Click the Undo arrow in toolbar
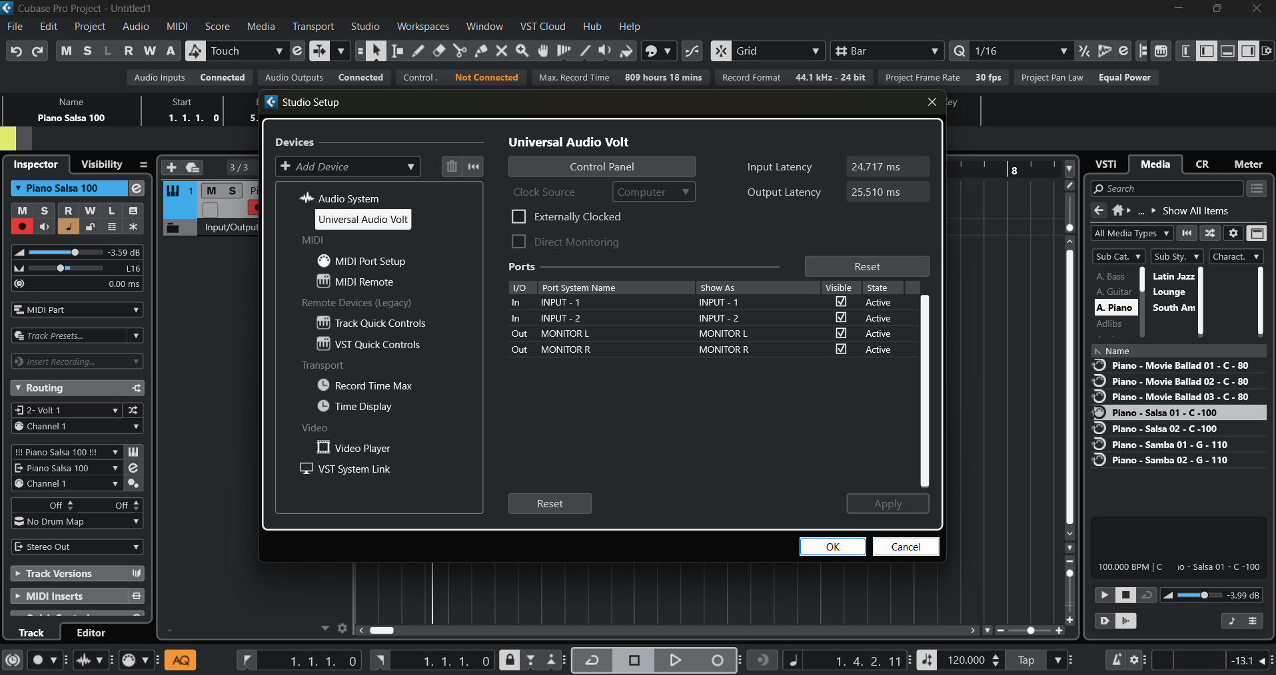1276x675 pixels. point(17,51)
